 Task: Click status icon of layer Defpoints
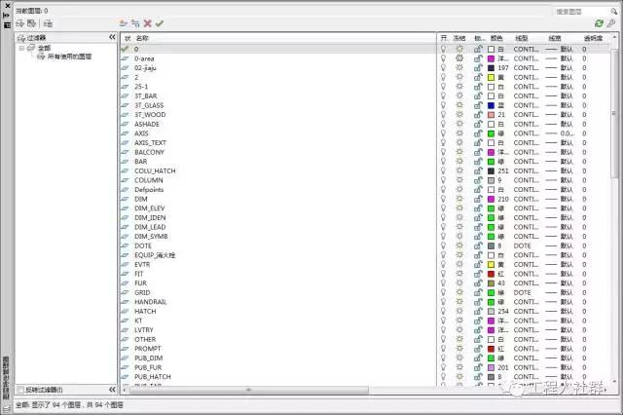[x=126, y=190]
